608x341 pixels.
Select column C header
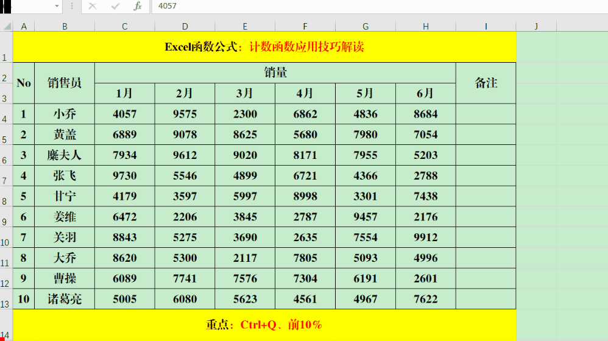click(x=125, y=26)
